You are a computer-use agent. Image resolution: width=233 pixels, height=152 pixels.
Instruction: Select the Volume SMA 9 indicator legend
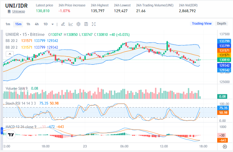(16, 88)
